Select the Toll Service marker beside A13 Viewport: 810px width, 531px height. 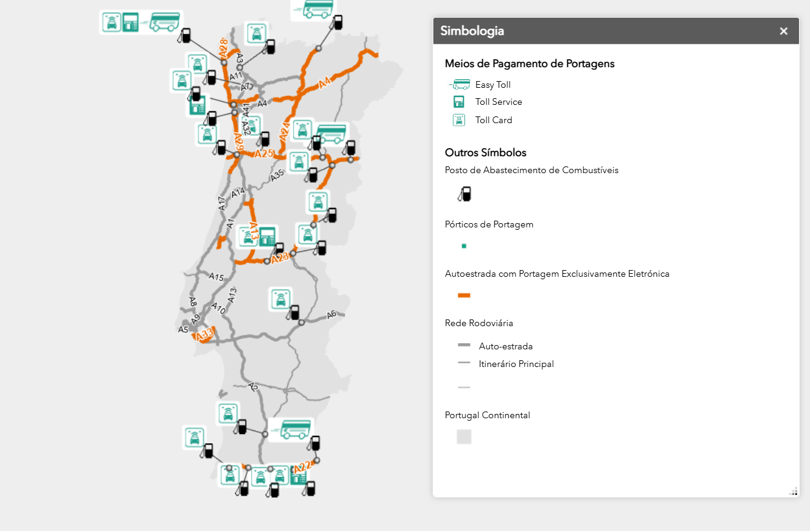[267, 237]
